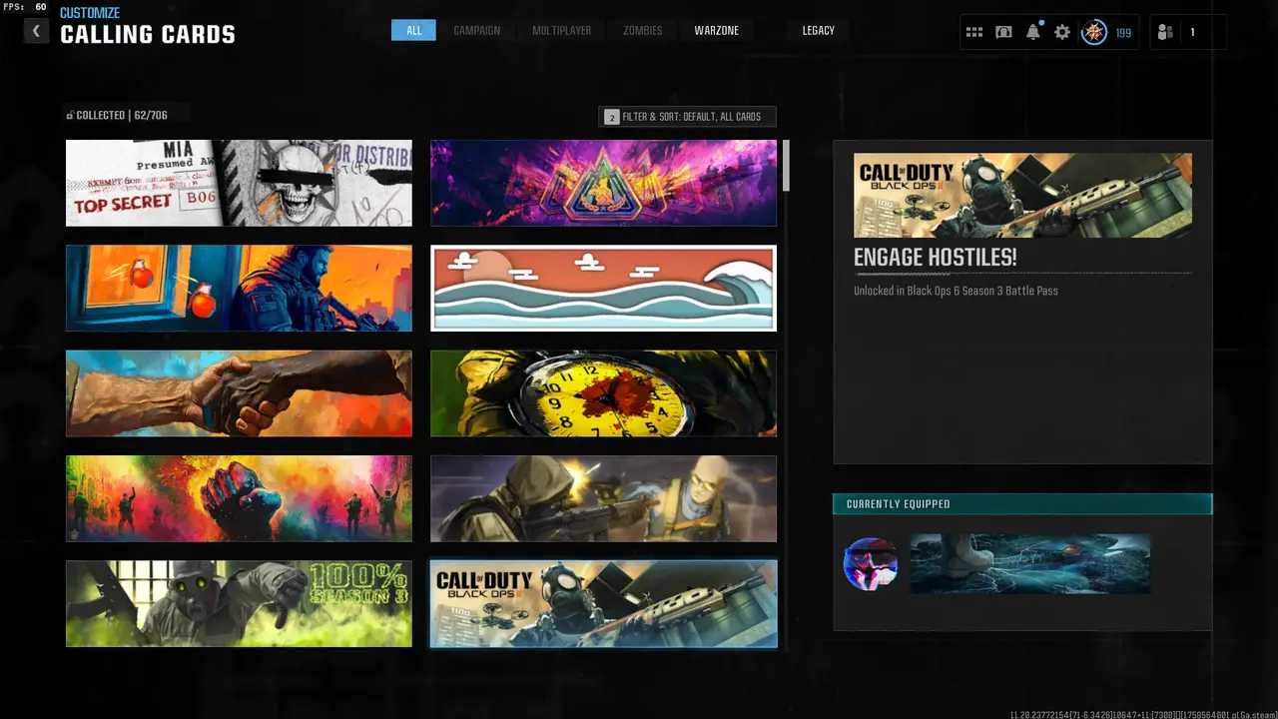The width and height of the screenshot is (1278, 719).
Task: Select the Top Secret MIA calling card
Action: (239, 183)
